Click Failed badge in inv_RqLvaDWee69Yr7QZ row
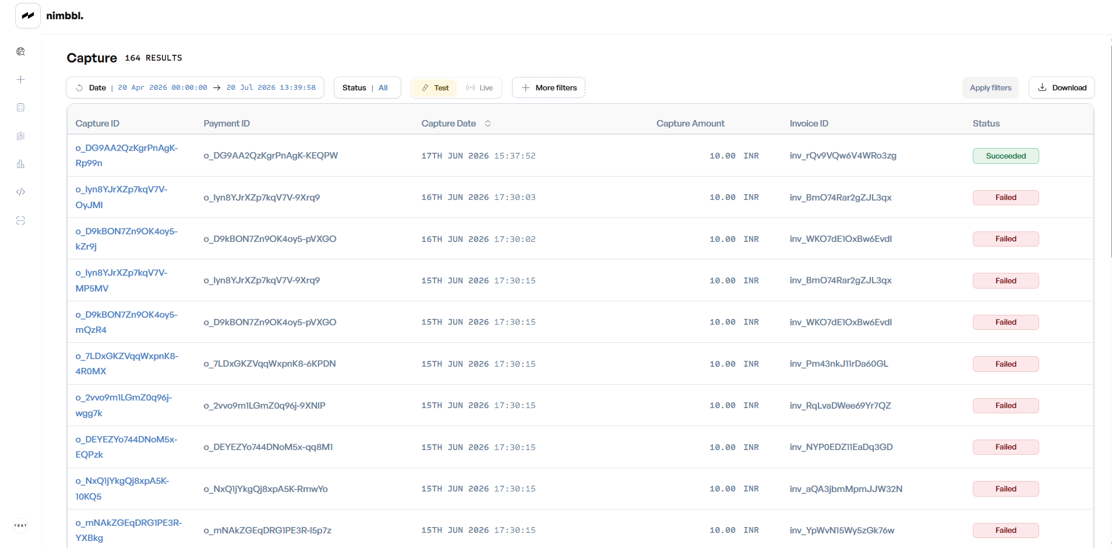Image resolution: width=1112 pixels, height=548 pixels. [1005, 406]
